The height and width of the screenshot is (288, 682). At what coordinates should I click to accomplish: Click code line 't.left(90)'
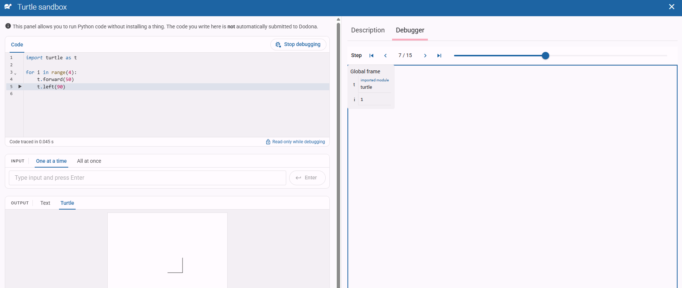[x=51, y=87]
